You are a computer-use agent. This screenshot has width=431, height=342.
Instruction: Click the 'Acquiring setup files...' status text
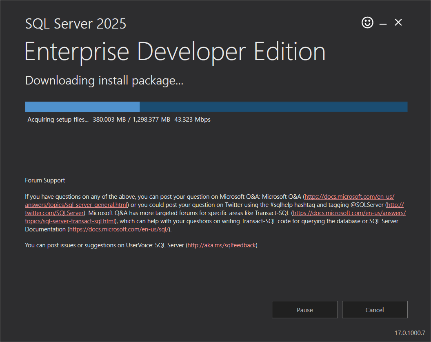[58, 120]
